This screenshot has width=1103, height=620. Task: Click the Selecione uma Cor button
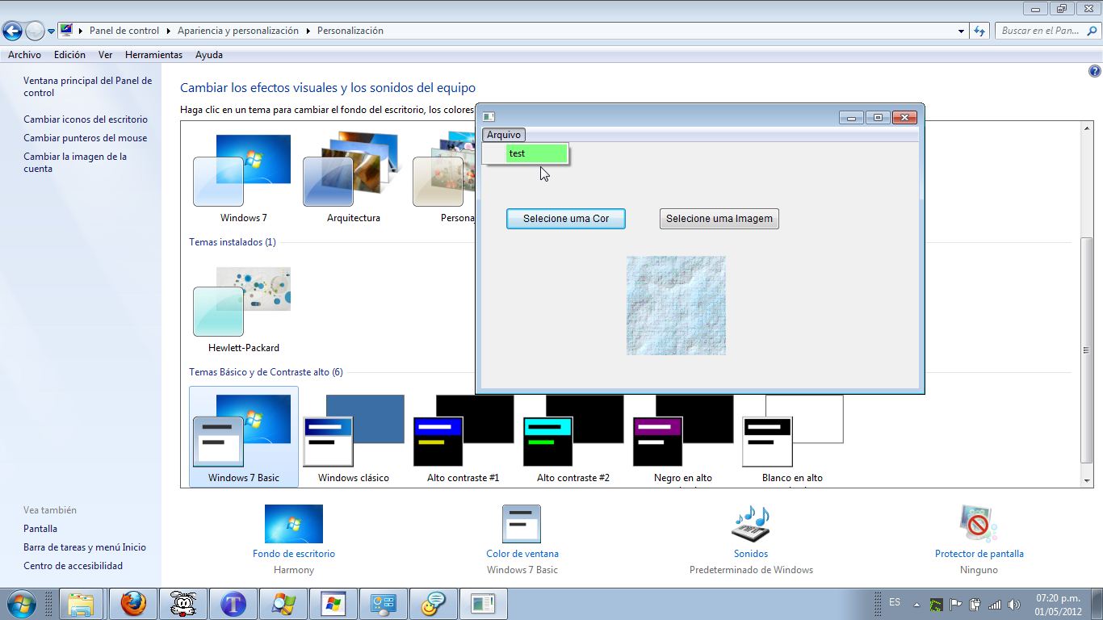click(566, 219)
